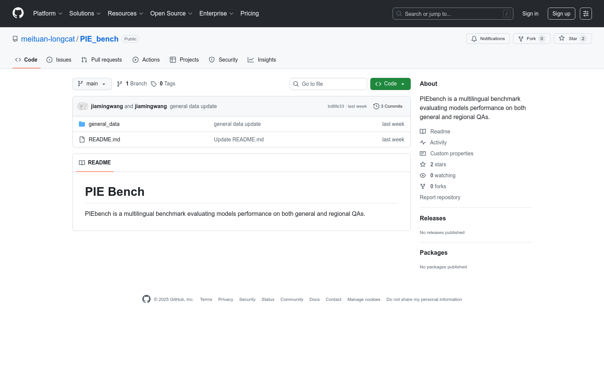Open the Security tab
Screen dimensions: 604x378
223,60
